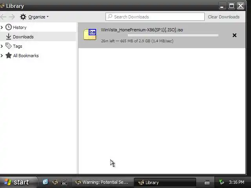
Task: Launch the browser from the quick launch icon
Action: click(55, 182)
